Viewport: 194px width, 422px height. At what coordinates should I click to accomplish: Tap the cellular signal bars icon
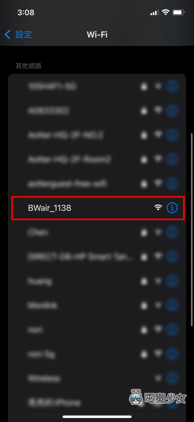coord(154,12)
